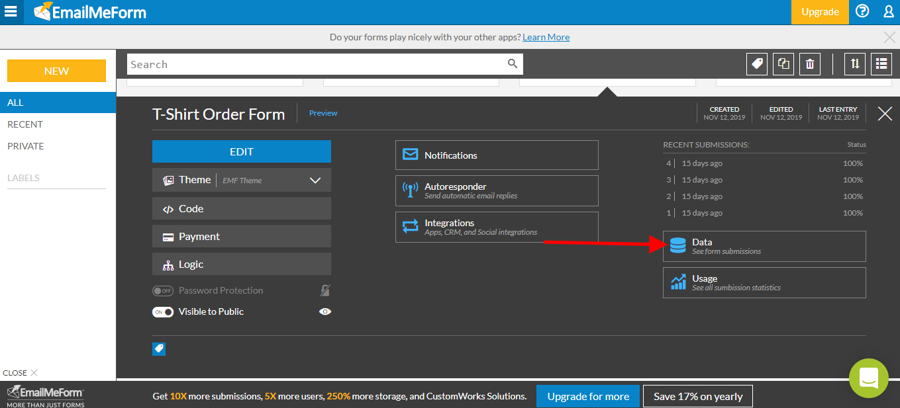Open Integrations for apps and CRM
The height and width of the screenshot is (408, 900).
tap(497, 227)
